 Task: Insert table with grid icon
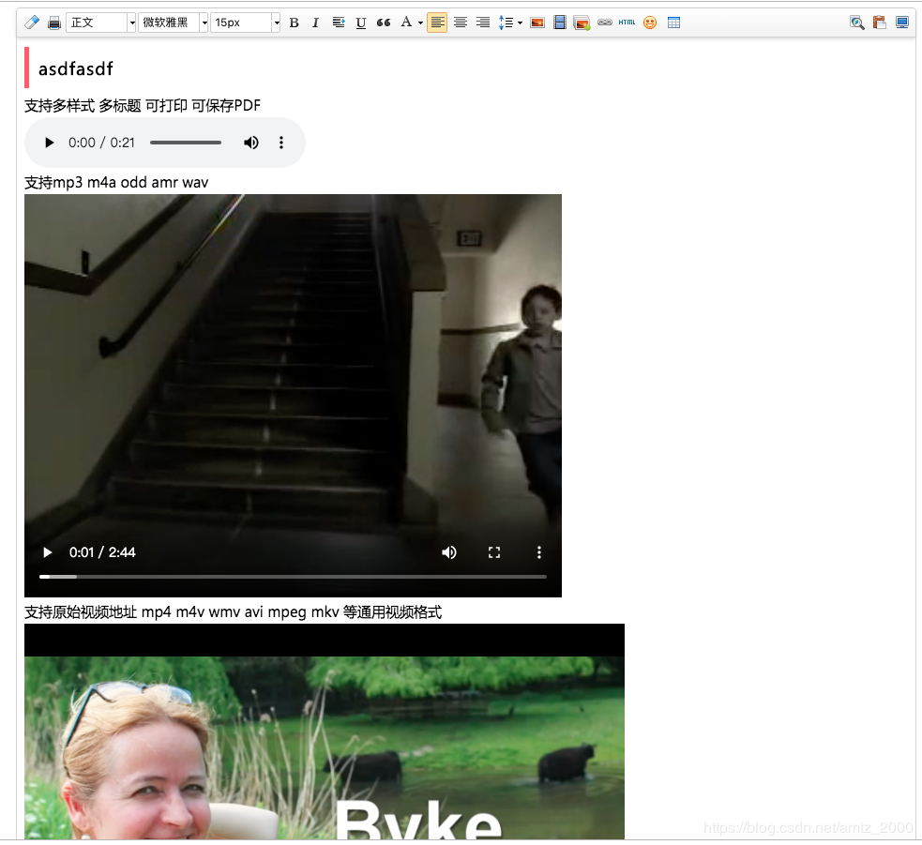(673, 23)
